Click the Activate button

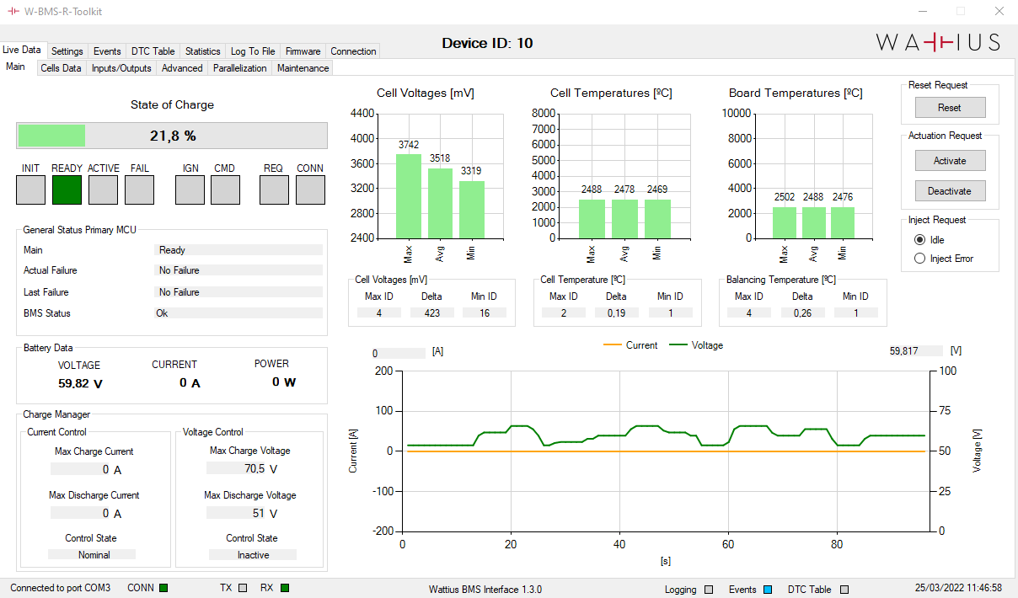(950, 161)
